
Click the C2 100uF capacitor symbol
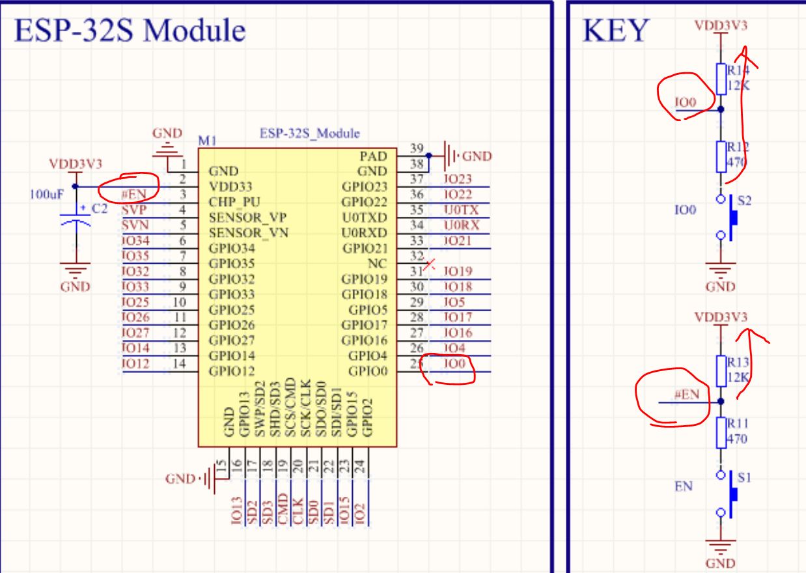click(x=77, y=216)
